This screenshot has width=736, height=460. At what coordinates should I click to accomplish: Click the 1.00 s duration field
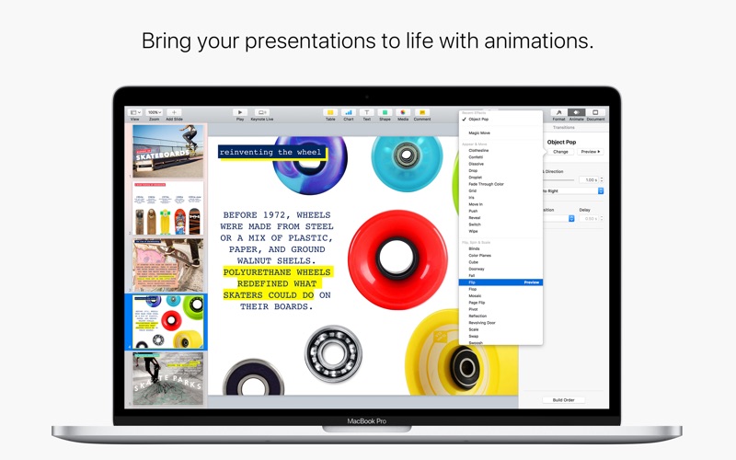click(589, 179)
